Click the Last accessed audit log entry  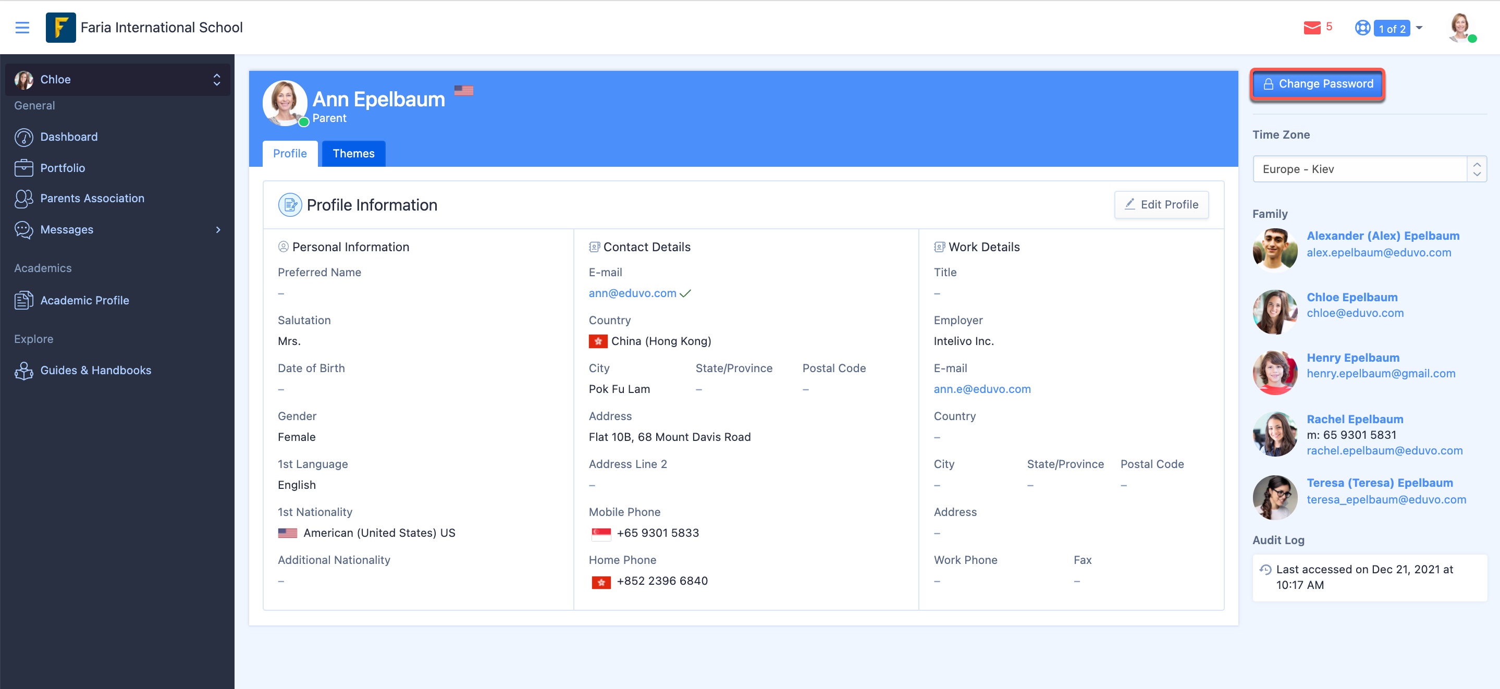pyautogui.click(x=1370, y=578)
